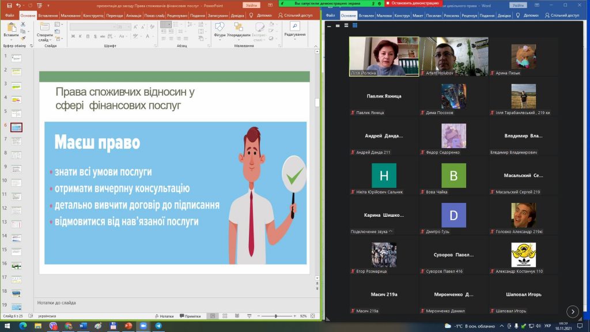
Task: Expand the Paragraph (Абзац) dialog launcher
Action: tap(209, 46)
